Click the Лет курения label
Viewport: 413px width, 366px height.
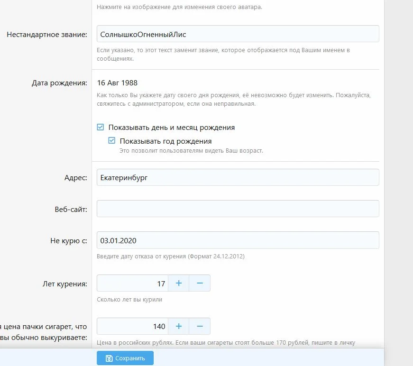(x=65, y=284)
